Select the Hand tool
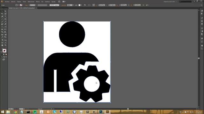204x114 pixels. pos(2,45)
